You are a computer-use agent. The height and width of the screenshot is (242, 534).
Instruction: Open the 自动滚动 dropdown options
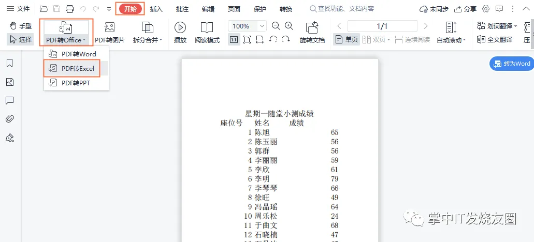[x=451, y=40]
